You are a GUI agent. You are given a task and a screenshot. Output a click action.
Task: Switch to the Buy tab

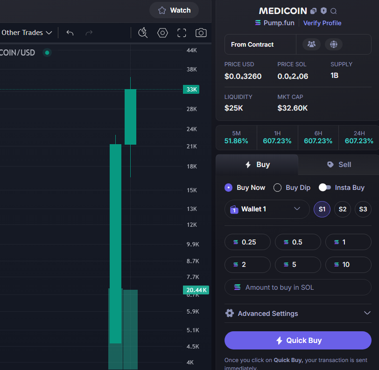point(257,165)
